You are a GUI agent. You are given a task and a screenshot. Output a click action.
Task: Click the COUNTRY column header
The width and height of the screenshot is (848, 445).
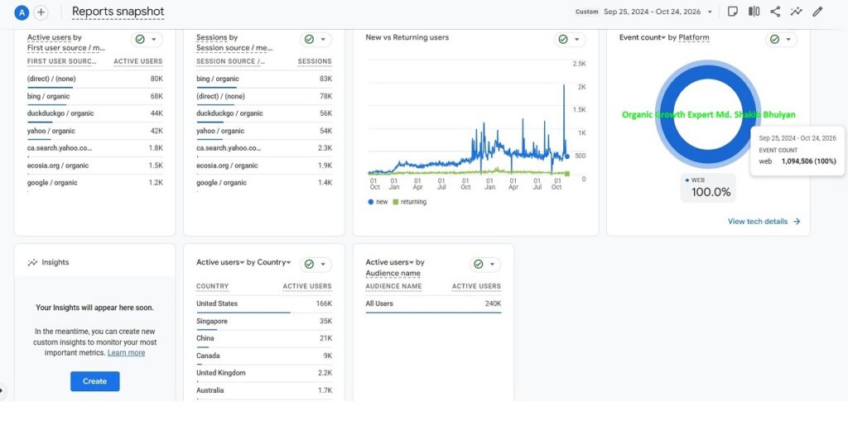[x=212, y=286]
